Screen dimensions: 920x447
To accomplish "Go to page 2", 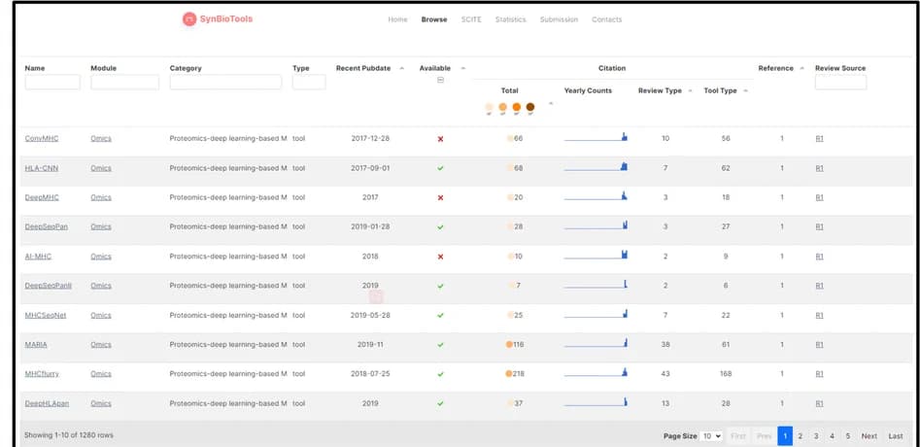I will coord(801,436).
